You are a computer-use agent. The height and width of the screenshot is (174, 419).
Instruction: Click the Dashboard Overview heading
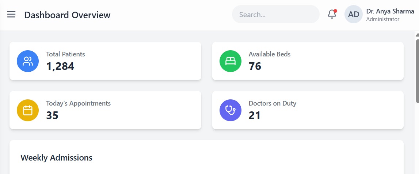click(67, 15)
